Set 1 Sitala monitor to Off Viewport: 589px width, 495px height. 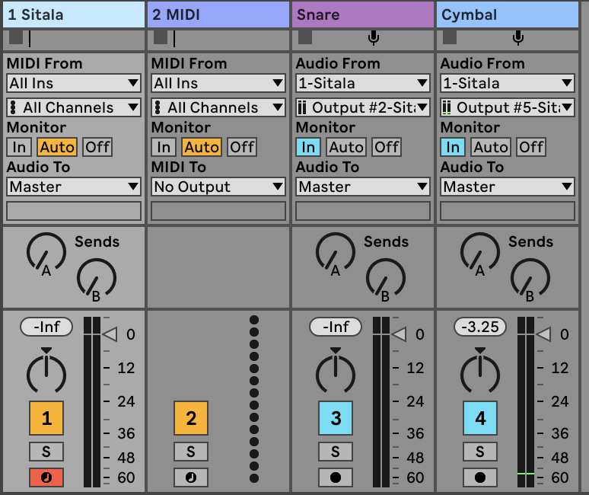point(97,147)
